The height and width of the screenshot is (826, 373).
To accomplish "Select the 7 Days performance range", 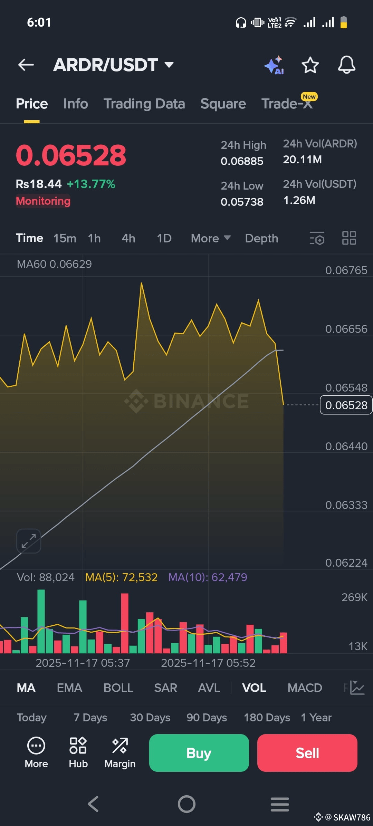I will [90, 718].
